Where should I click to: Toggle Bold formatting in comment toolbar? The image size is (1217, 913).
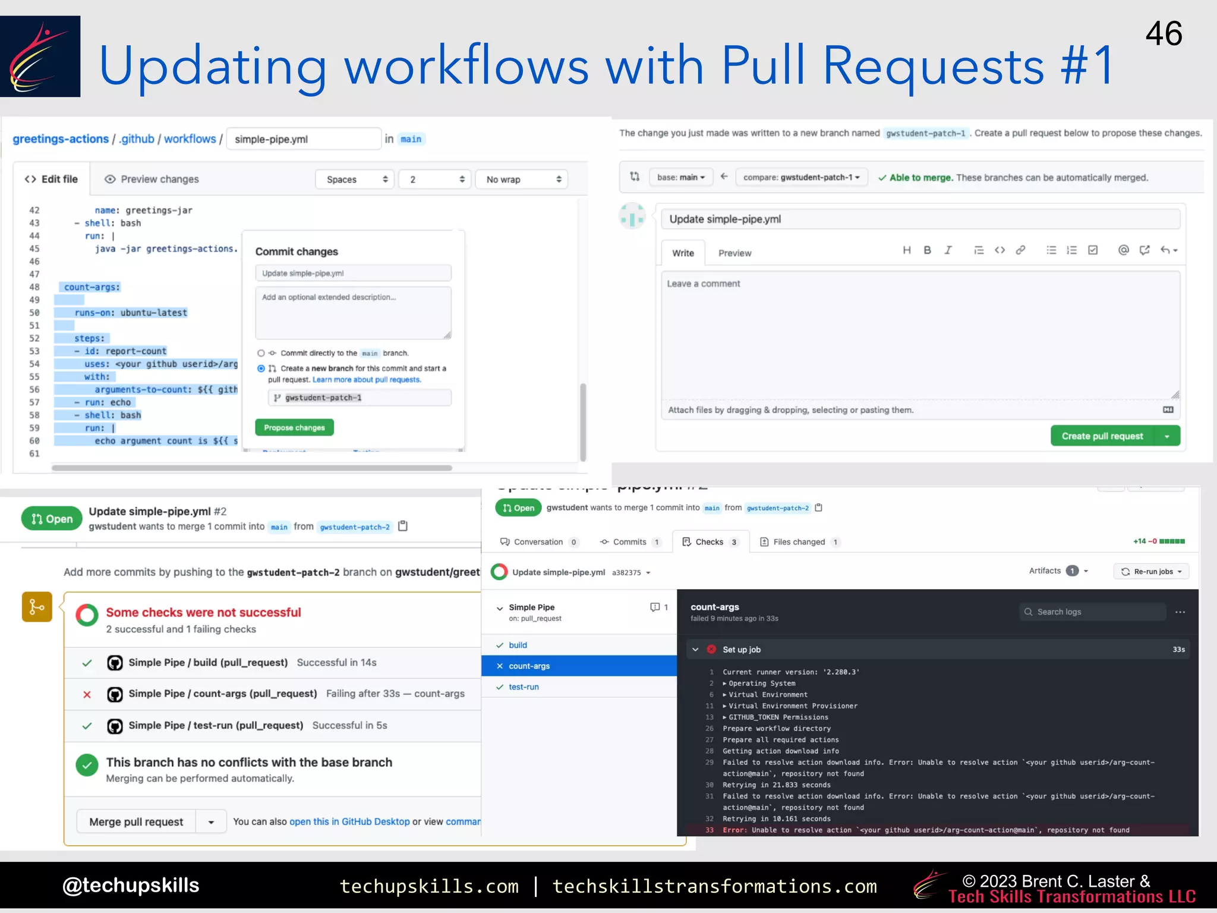click(927, 250)
